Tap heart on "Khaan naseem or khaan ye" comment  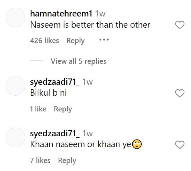click(180, 145)
